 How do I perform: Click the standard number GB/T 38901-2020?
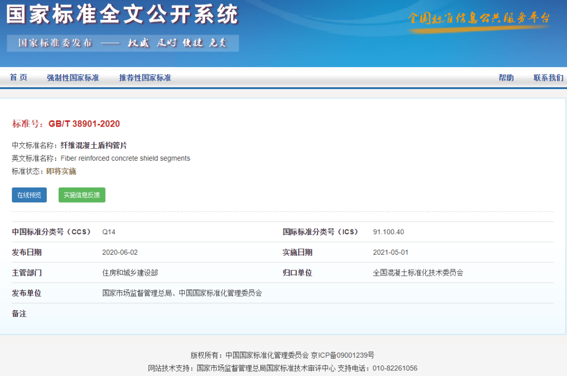[x=84, y=124]
